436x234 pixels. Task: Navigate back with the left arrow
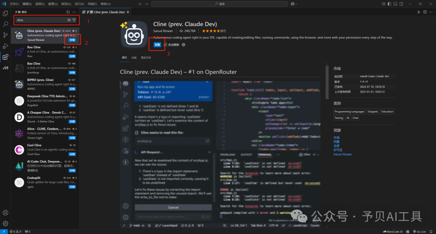140,4
